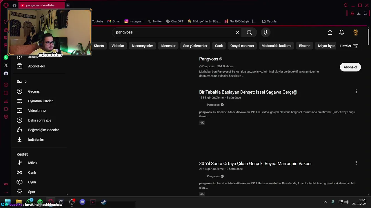This screenshot has width=371, height=208.
Task: Open volume speaker icon in tray
Action: click(x=346, y=202)
